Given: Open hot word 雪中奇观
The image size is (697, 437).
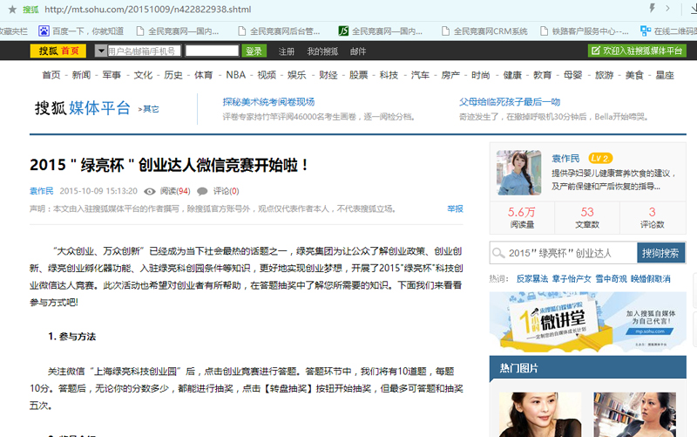Looking at the screenshot, I should click(611, 279).
